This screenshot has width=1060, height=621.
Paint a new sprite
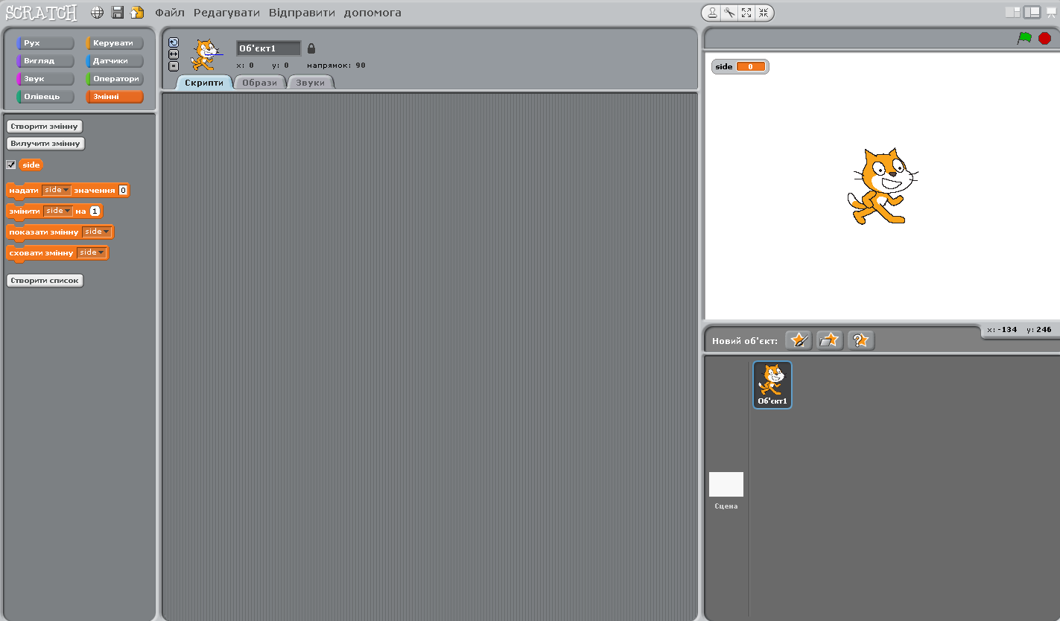click(799, 340)
